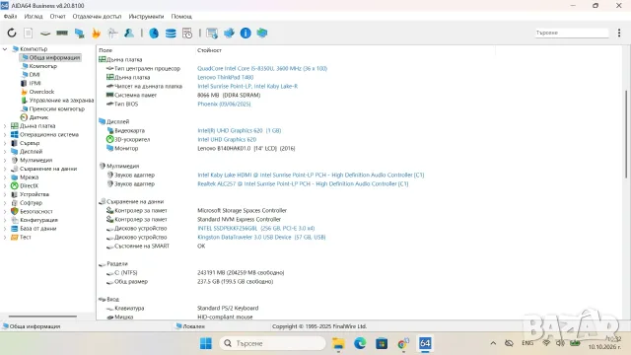The height and width of the screenshot is (355, 631).
Task: Select the База от данни tree item
Action: click(38, 228)
